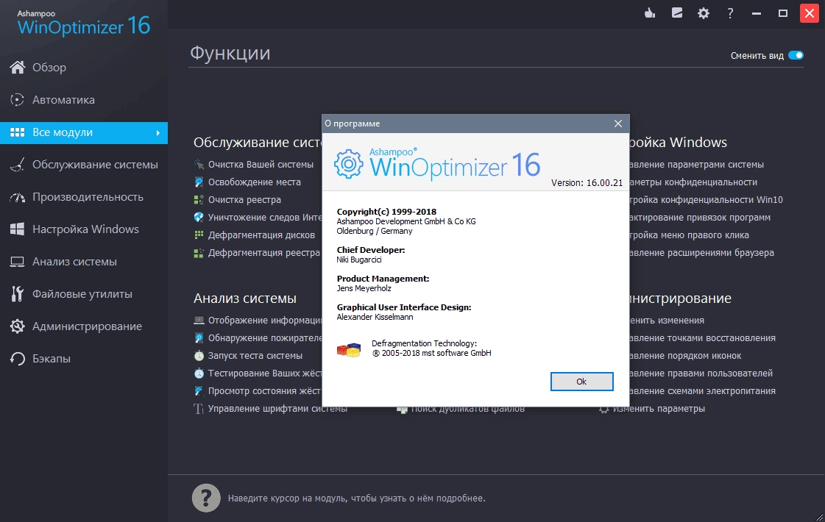Image resolution: width=825 pixels, height=522 pixels.
Task: Click the gear icon for Администрирование
Action: pos(18,326)
